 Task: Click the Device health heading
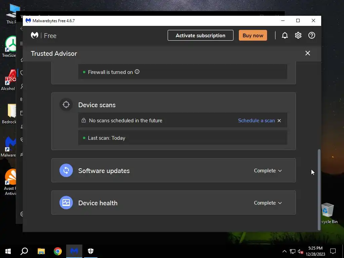coord(98,203)
